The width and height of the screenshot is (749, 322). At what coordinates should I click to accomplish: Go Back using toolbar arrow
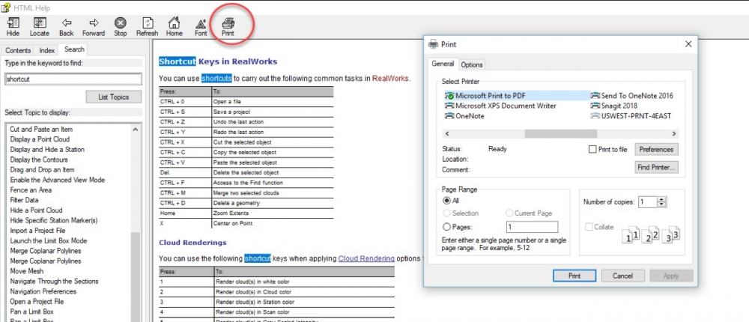coord(66,26)
